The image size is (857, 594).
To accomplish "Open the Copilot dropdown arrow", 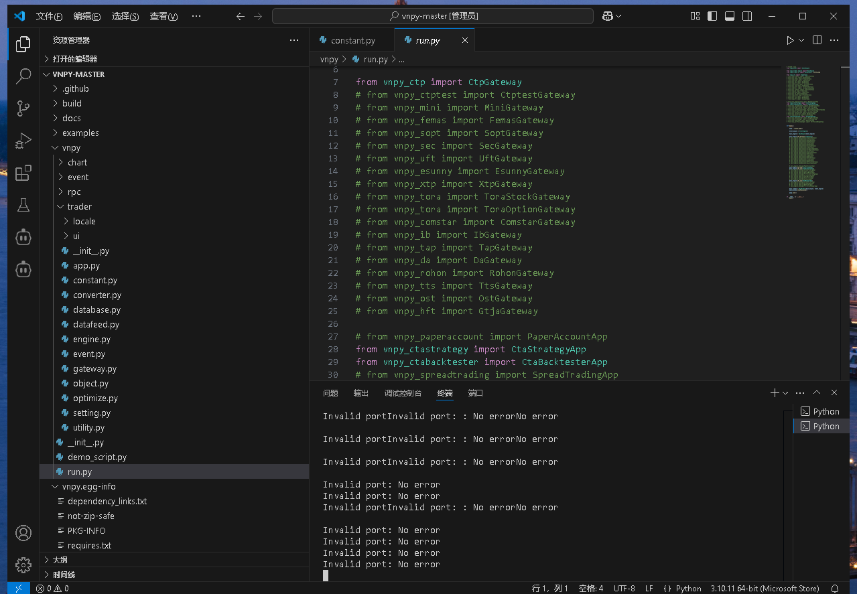I will 618,16.
